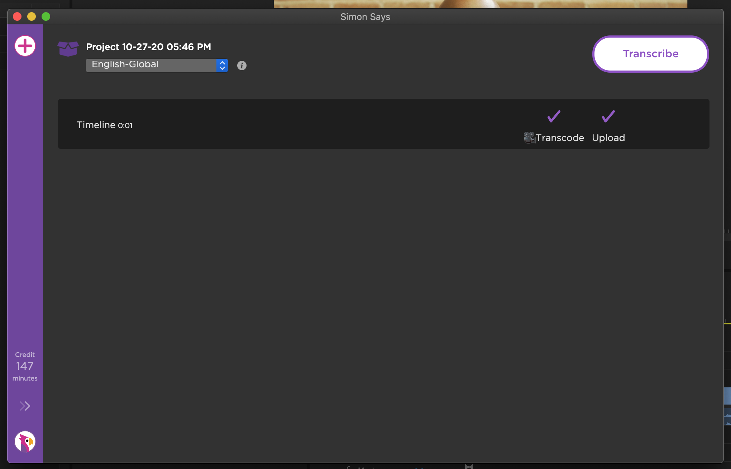This screenshot has height=469, width=731.
Task: Maximize the window with green button
Action: click(46, 16)
